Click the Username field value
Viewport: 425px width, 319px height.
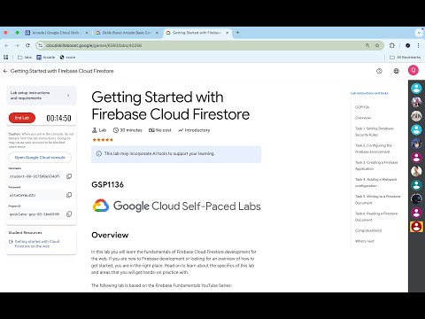click(35, 176)
